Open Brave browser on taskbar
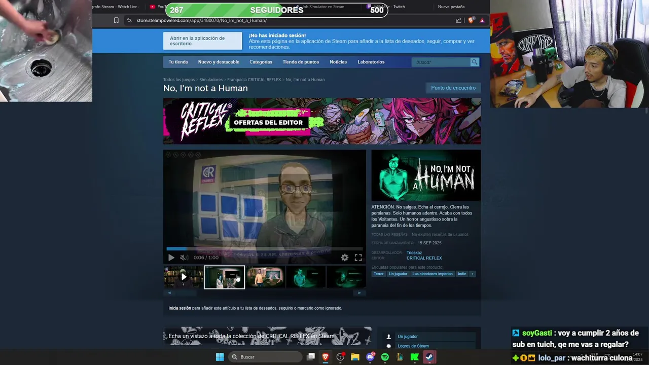649x365 pixels. [326, 357]
